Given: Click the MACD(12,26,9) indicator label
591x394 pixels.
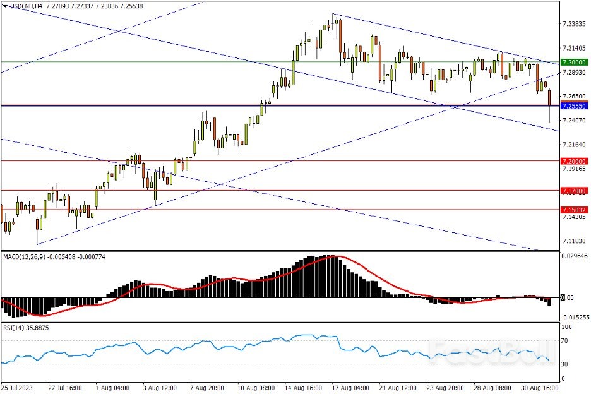Looking at the screenshot, I should 24,257.
